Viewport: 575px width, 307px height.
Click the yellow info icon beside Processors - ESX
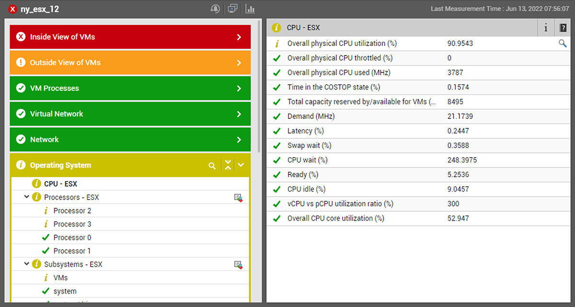pos(36,197)
